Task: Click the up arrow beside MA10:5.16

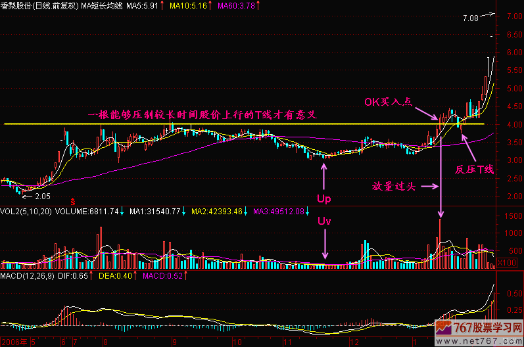Action: (210, 5)
